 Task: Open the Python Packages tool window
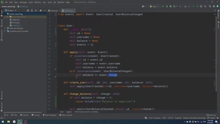pos(49,115)
